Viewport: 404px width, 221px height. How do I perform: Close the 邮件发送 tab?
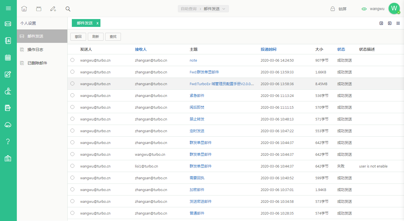[x=97, y=23]
